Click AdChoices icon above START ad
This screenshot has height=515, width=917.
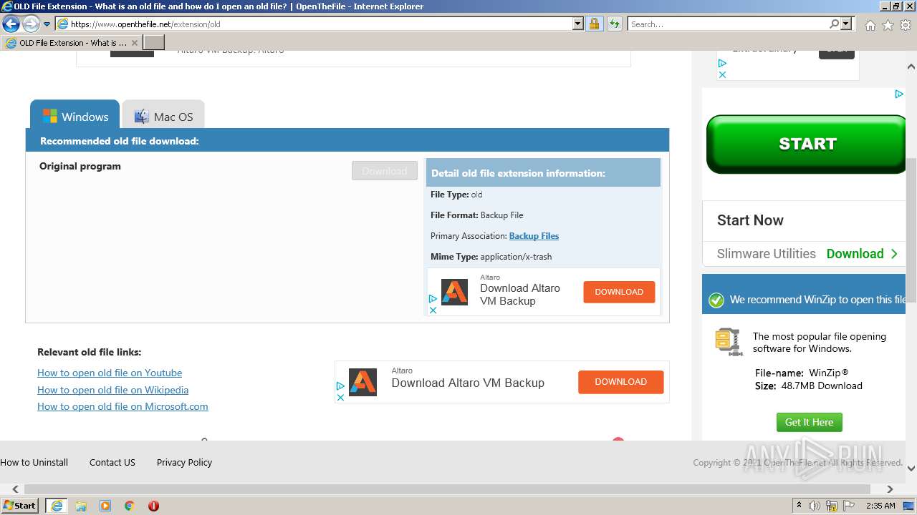coord(898,94)
